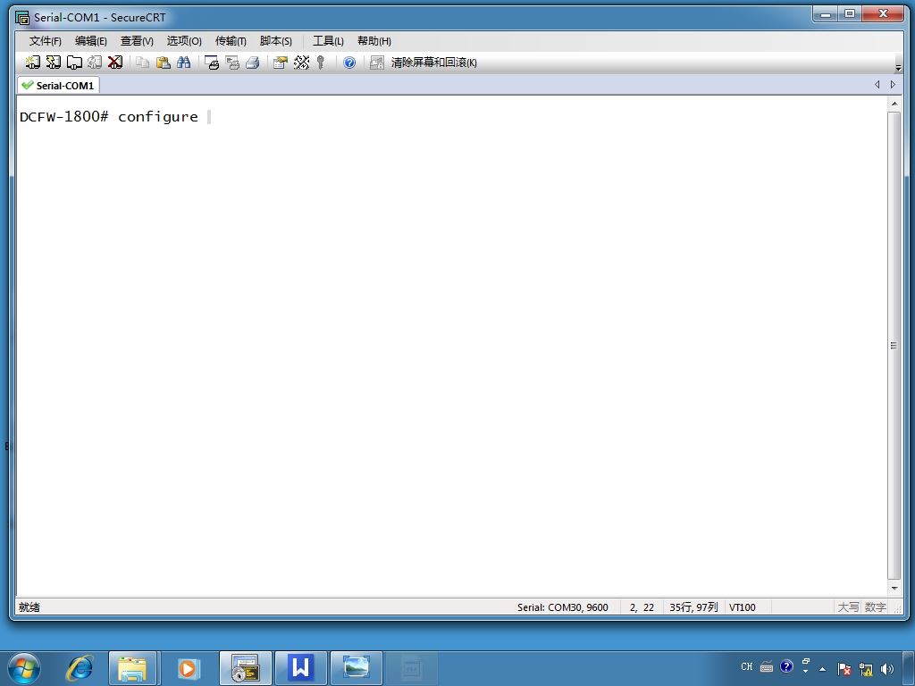Open Find using the binoculars icon
The height and width of the screenshot is (686, 915).
tap(184, 63)
